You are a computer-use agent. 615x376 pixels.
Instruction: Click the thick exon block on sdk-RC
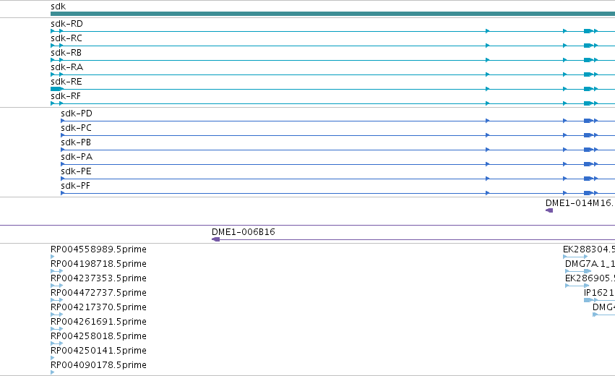[588, 46]
